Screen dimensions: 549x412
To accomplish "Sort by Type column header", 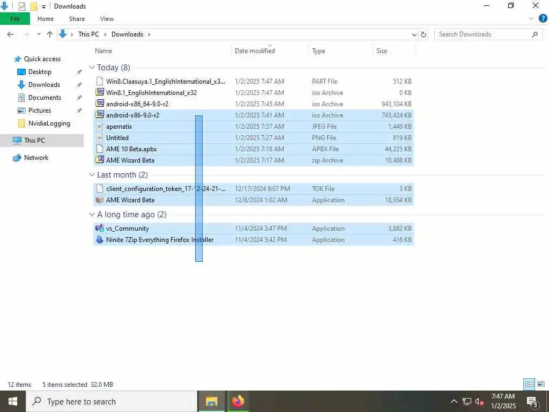I will click(x=318, y=51).
